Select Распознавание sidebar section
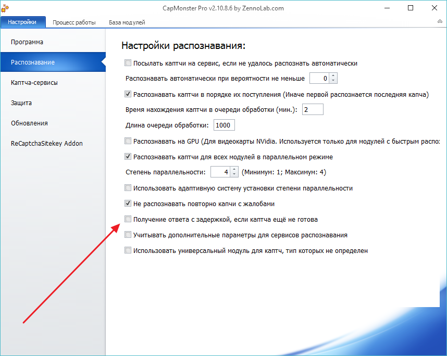The height and width of the screenshot is (356, 447). pyautogui.click(x=53, y=62)
